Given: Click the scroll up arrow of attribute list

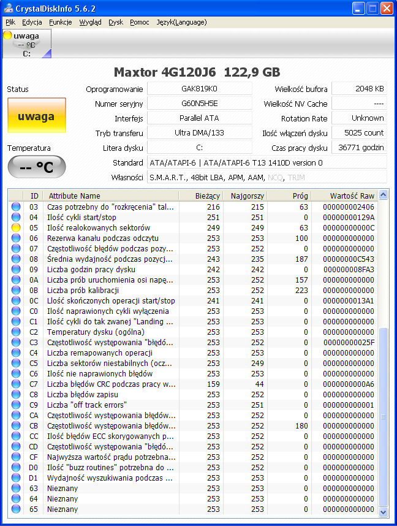Looking at the screenshot, I should (384, 194).
